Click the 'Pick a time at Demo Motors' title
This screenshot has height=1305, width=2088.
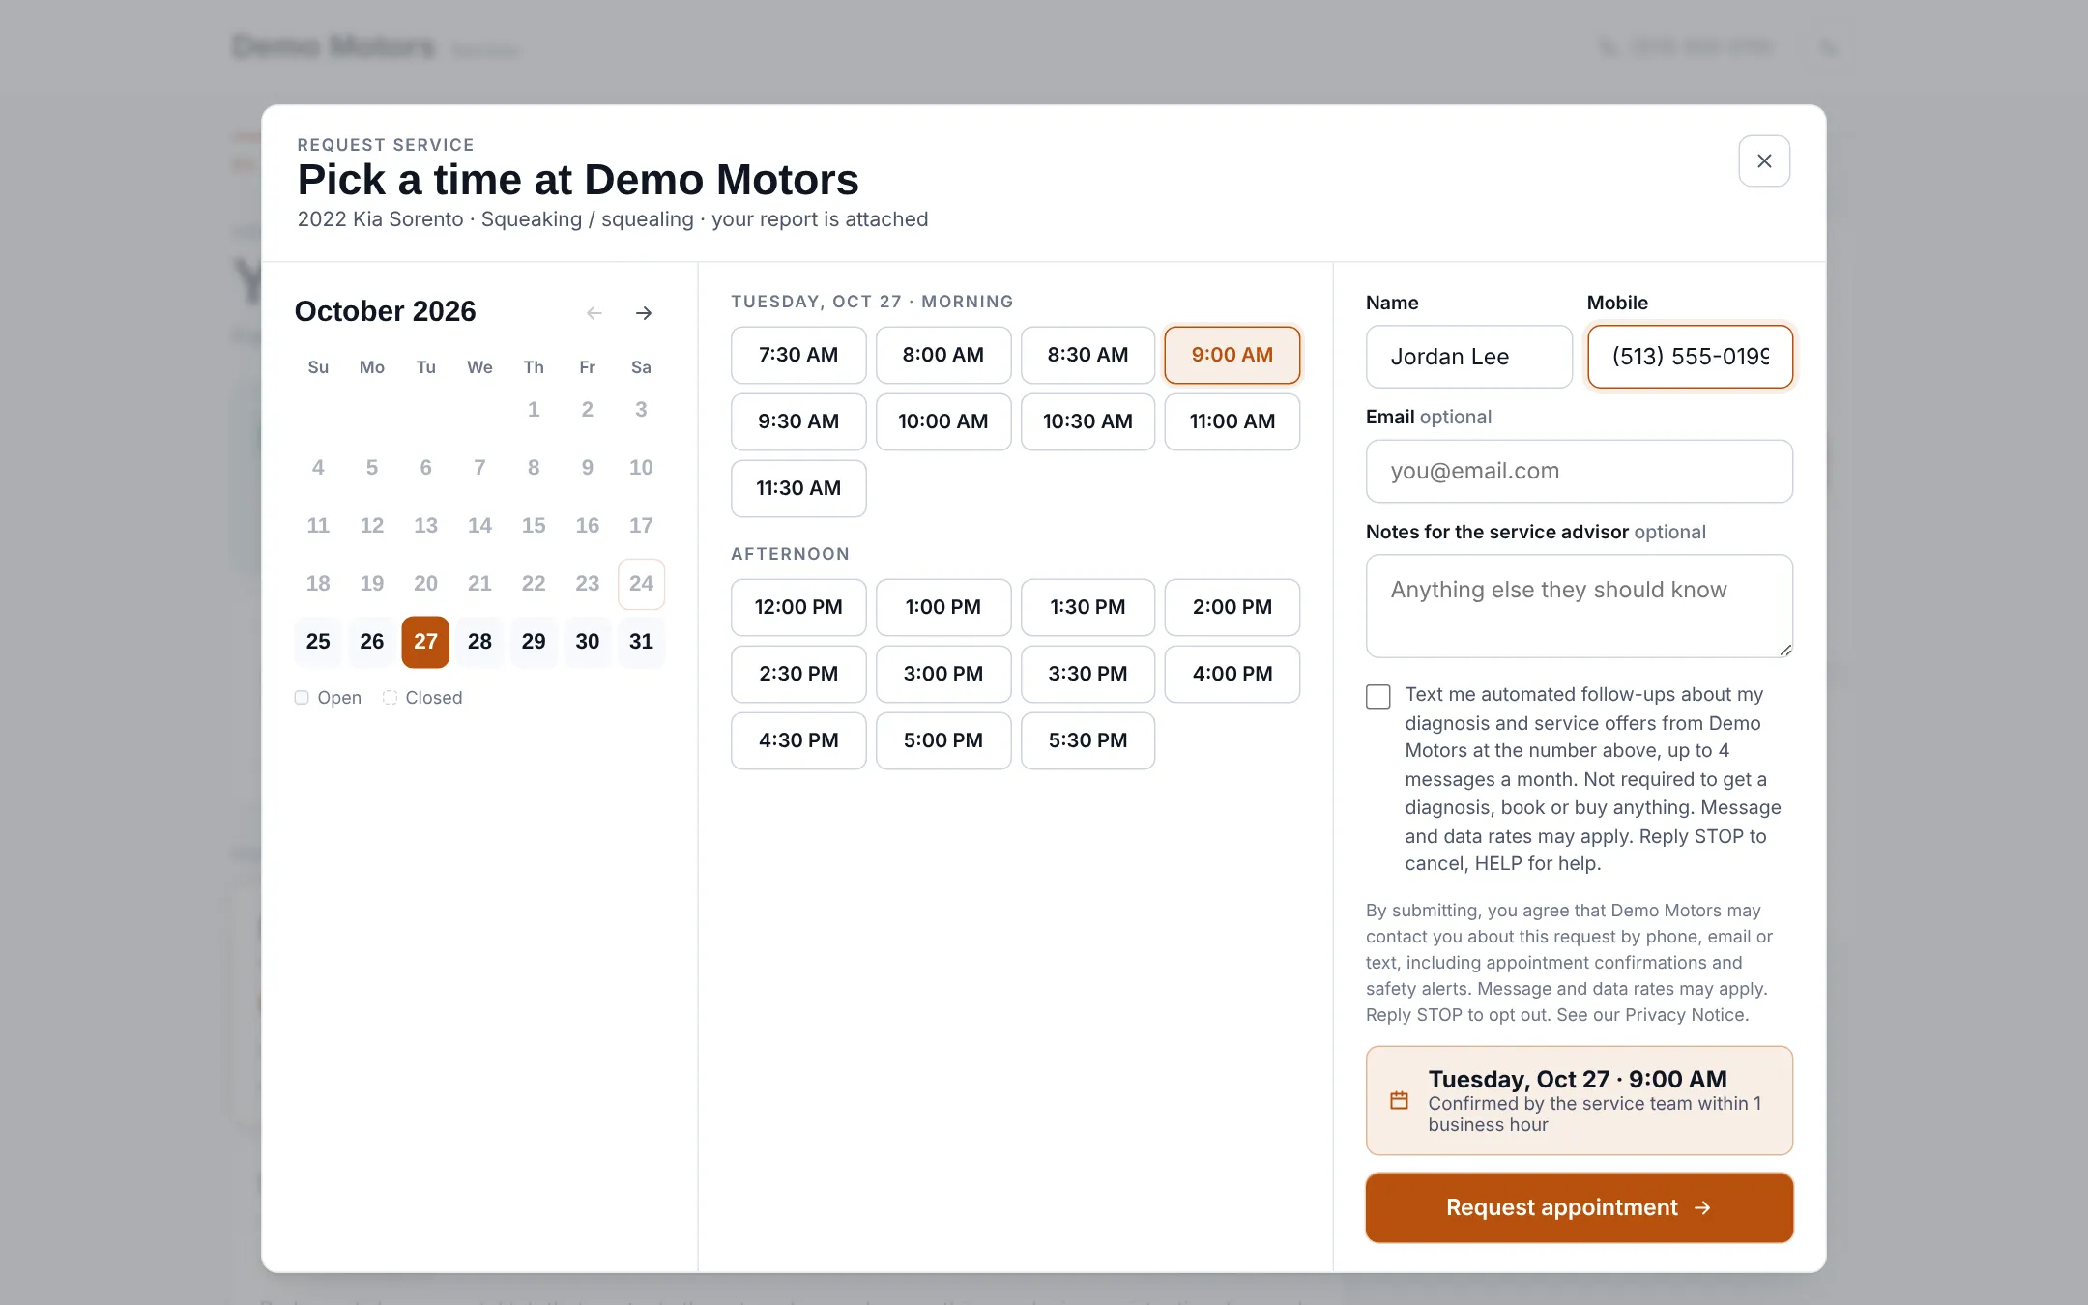(578, 180)
